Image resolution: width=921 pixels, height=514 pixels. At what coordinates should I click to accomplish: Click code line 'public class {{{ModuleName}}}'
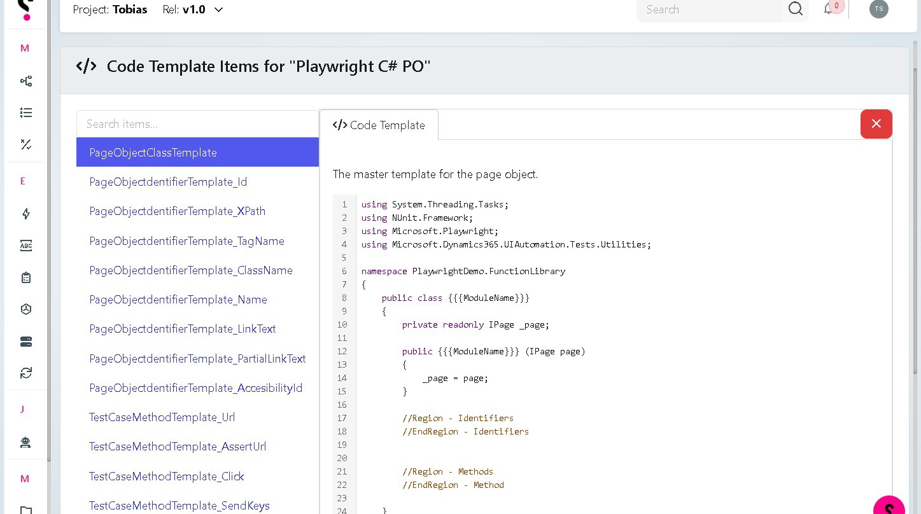click(455, 298)
